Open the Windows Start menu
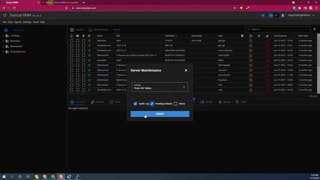This screenshot has width=320, height=180. pyautogui.click(x=4, y=176)
